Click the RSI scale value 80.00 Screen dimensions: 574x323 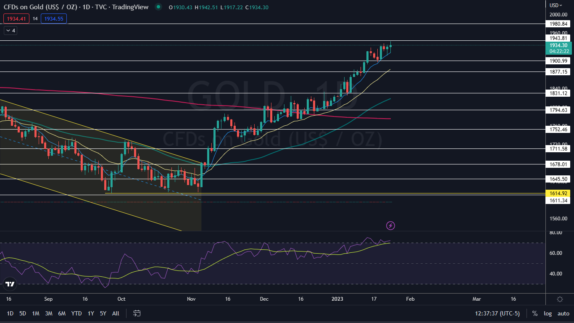click(x=556, y=233)
